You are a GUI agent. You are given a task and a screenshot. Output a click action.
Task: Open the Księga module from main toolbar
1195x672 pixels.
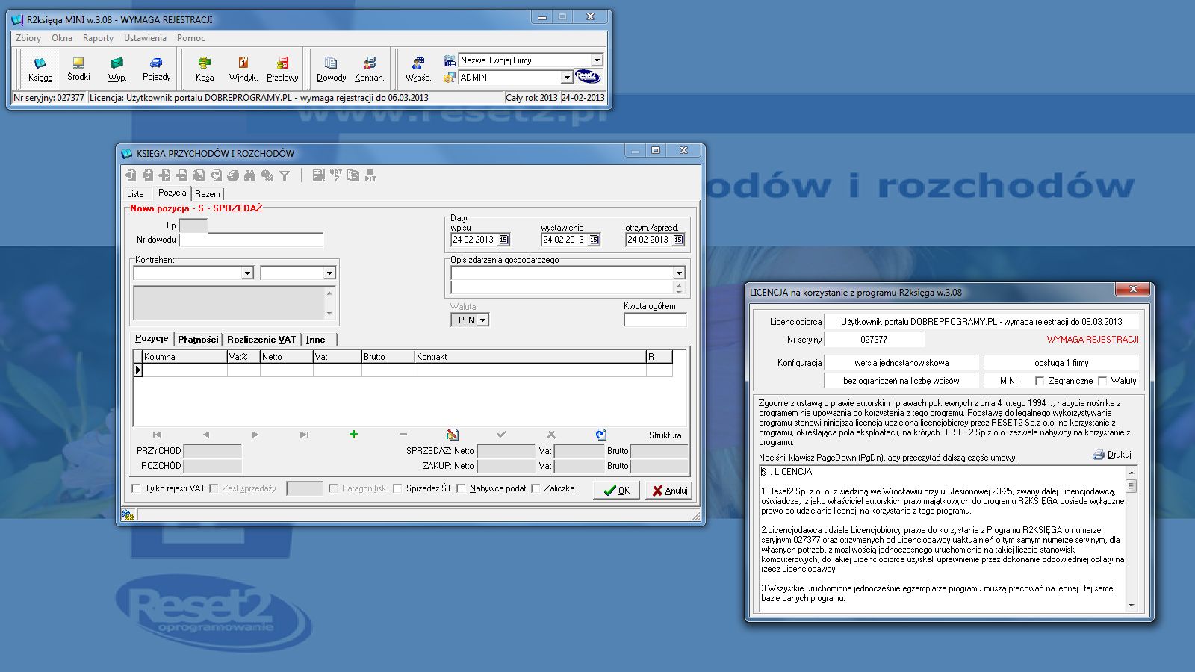click(40, 69)
